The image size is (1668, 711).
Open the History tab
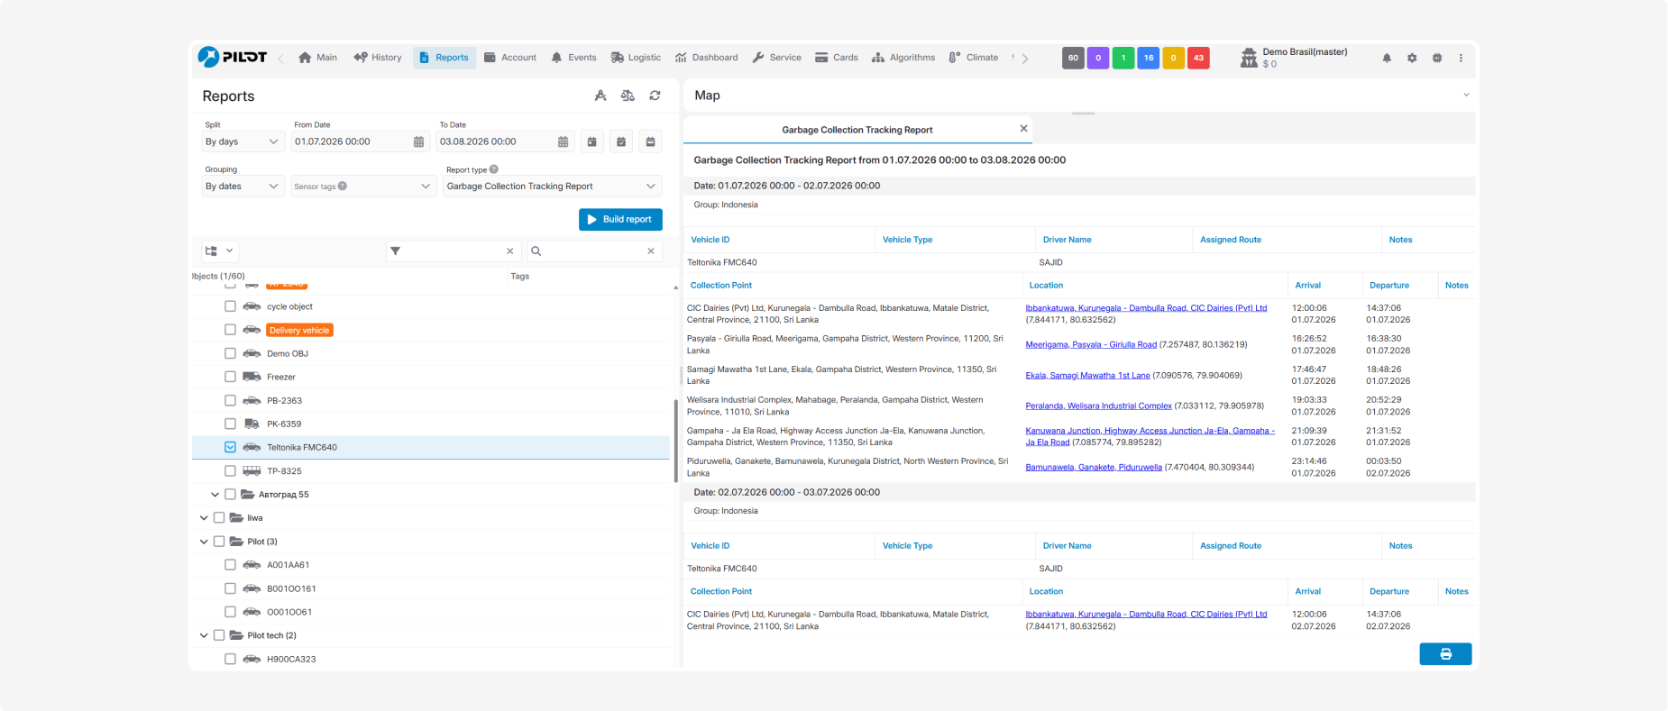378,58
